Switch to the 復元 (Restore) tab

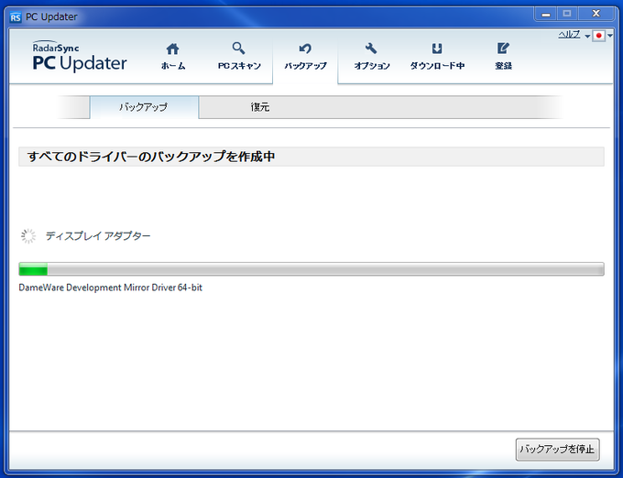260,107
